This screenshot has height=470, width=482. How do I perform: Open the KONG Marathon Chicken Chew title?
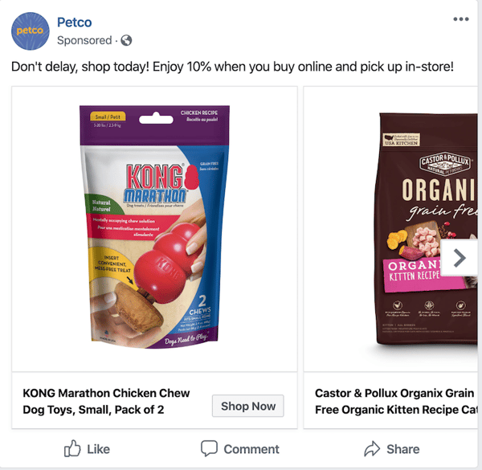coord(106,401)
